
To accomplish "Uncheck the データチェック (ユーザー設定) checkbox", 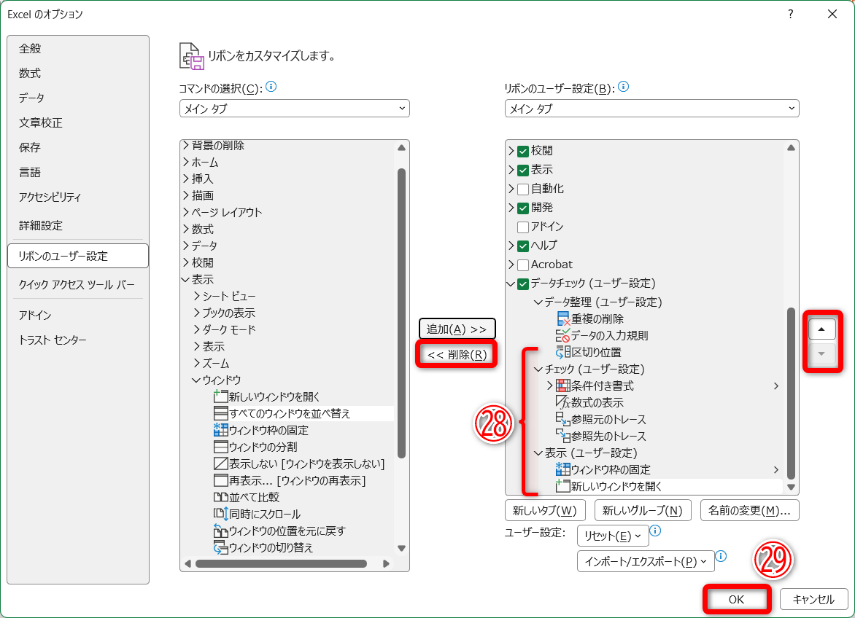I will pos(523,284).
